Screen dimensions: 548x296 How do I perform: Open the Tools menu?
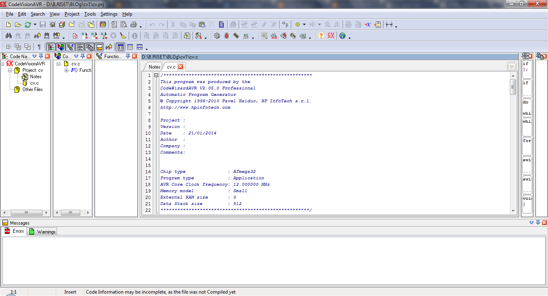[x=90, y=14]
